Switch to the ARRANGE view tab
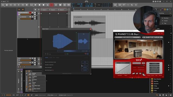Viewport: 173px width, 97px height. pyautogui.click(x=8, y=95)
